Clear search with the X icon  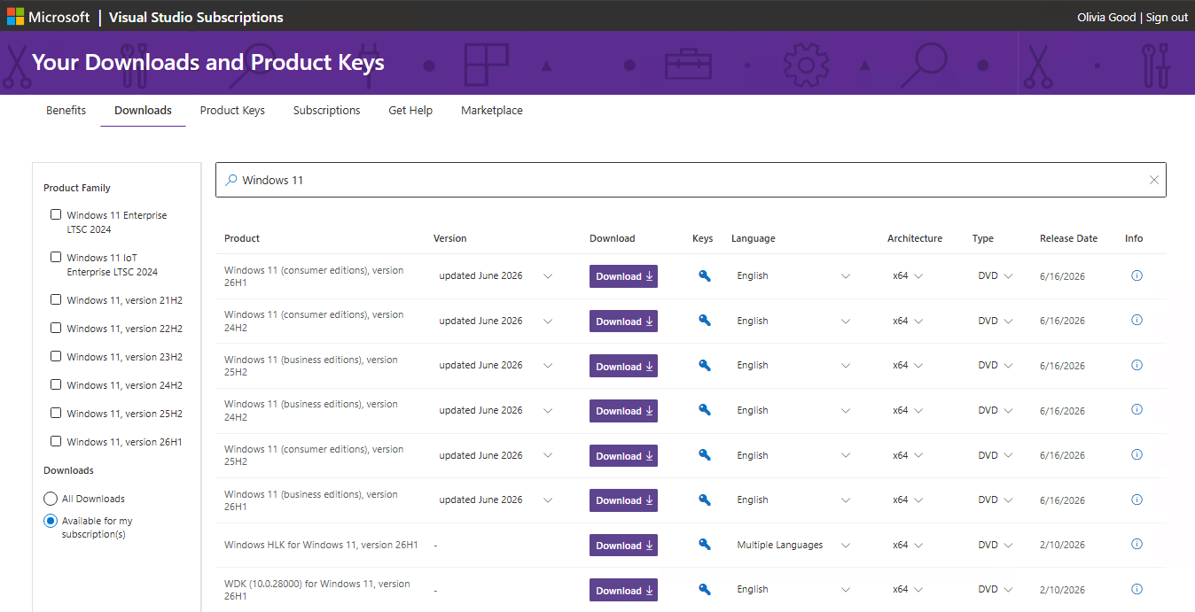coord(1154,180)
